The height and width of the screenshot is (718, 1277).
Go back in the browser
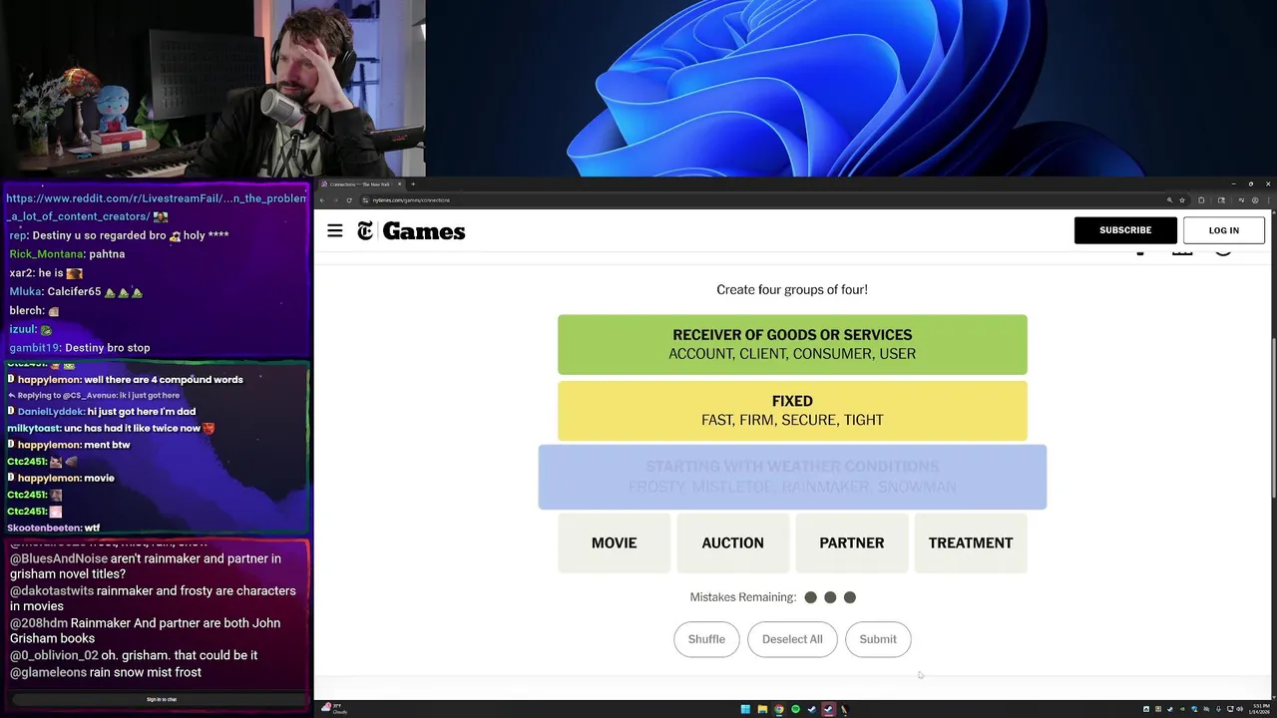click(x=322, y=199)
